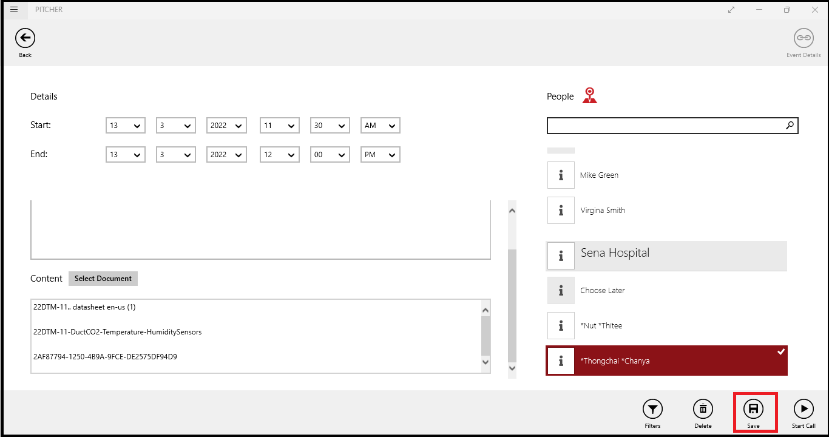Click the Save disk icon
Screen dimensions: 829x437
click(x=753, y=409)
